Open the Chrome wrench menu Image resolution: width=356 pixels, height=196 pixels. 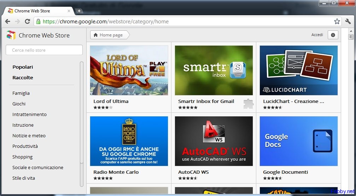pyautogui.click(x=348, y=21)
